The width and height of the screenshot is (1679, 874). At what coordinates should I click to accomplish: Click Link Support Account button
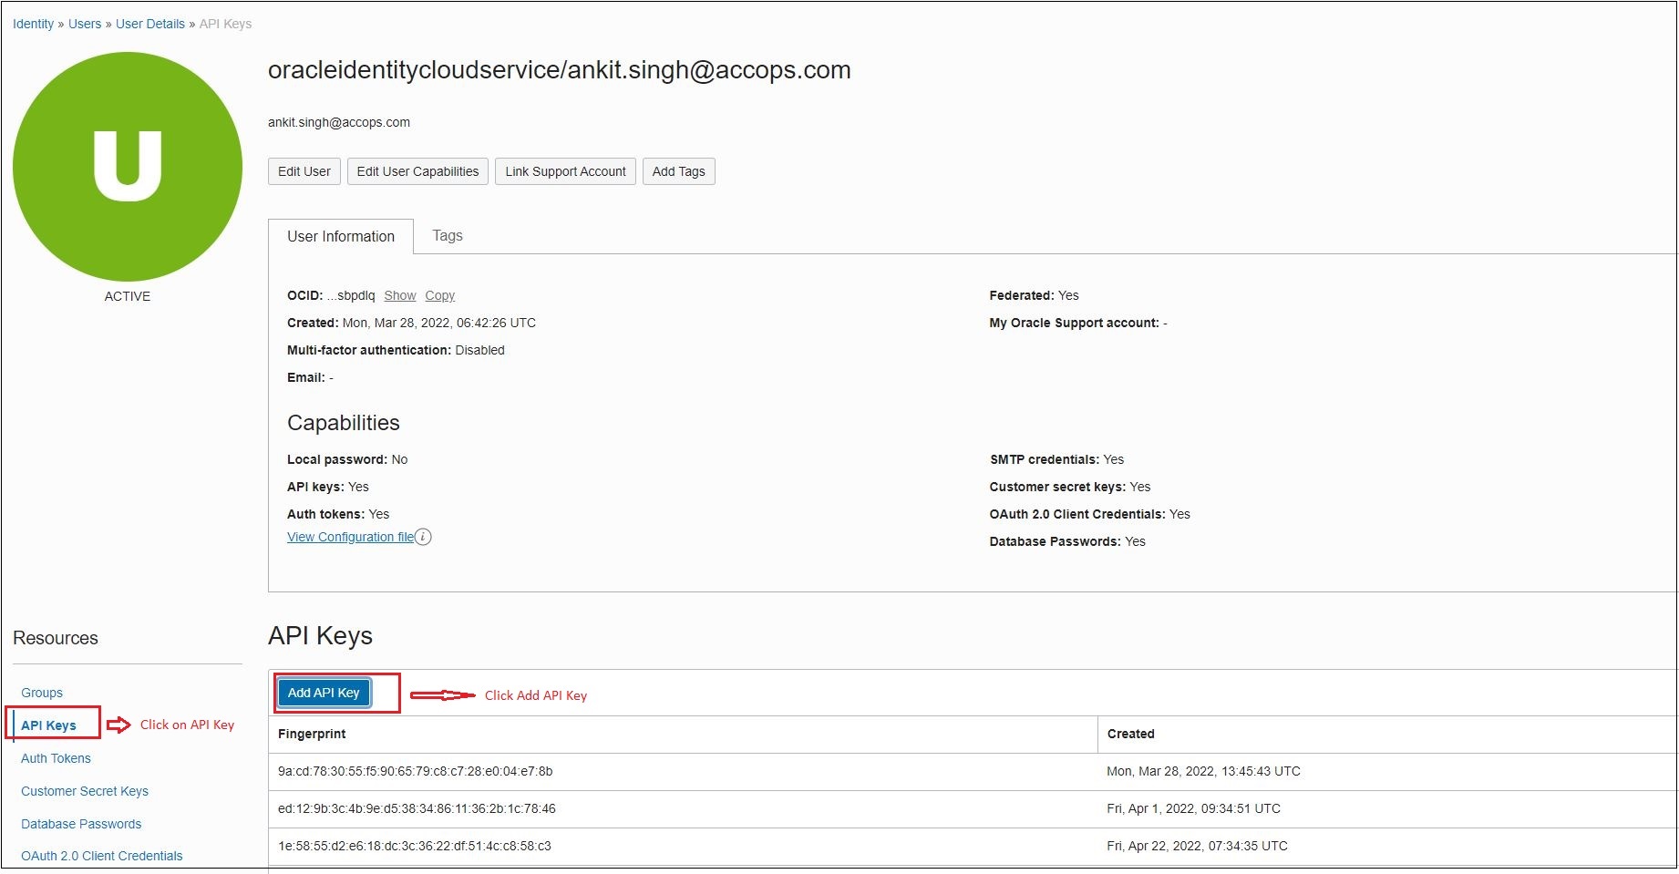[x=565, y=171]
